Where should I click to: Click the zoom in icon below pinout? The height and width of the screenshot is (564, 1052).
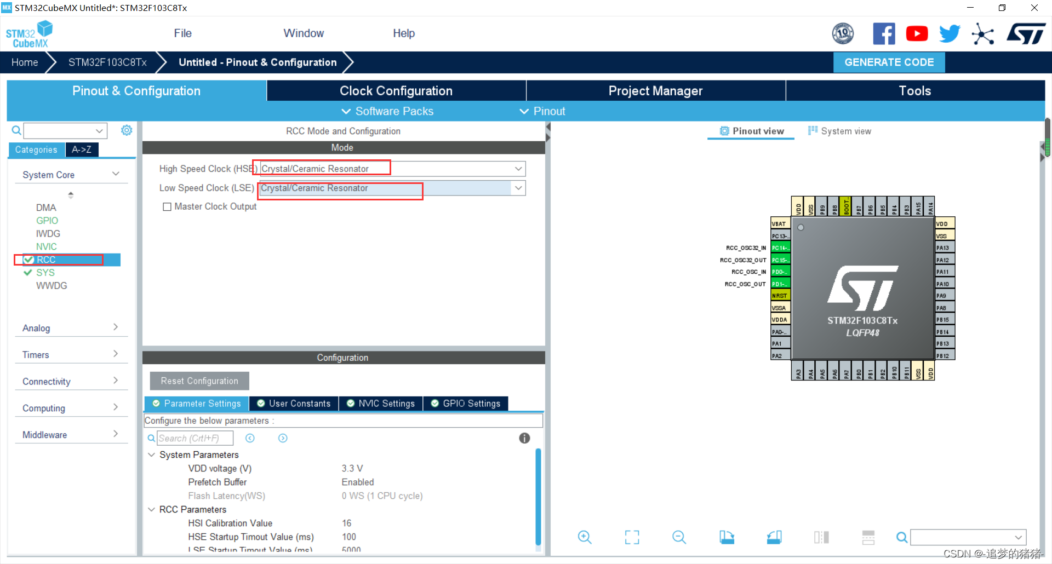tap(585, 537)
